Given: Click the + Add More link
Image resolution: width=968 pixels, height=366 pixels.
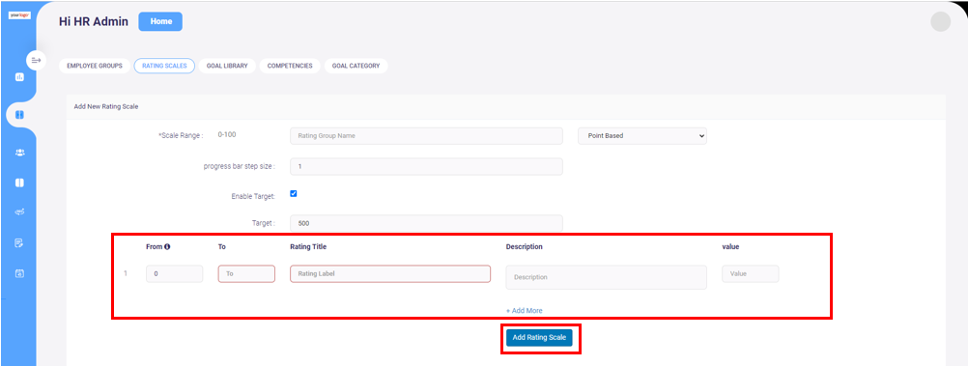Looking at the screenshot, I should point(525,310).
